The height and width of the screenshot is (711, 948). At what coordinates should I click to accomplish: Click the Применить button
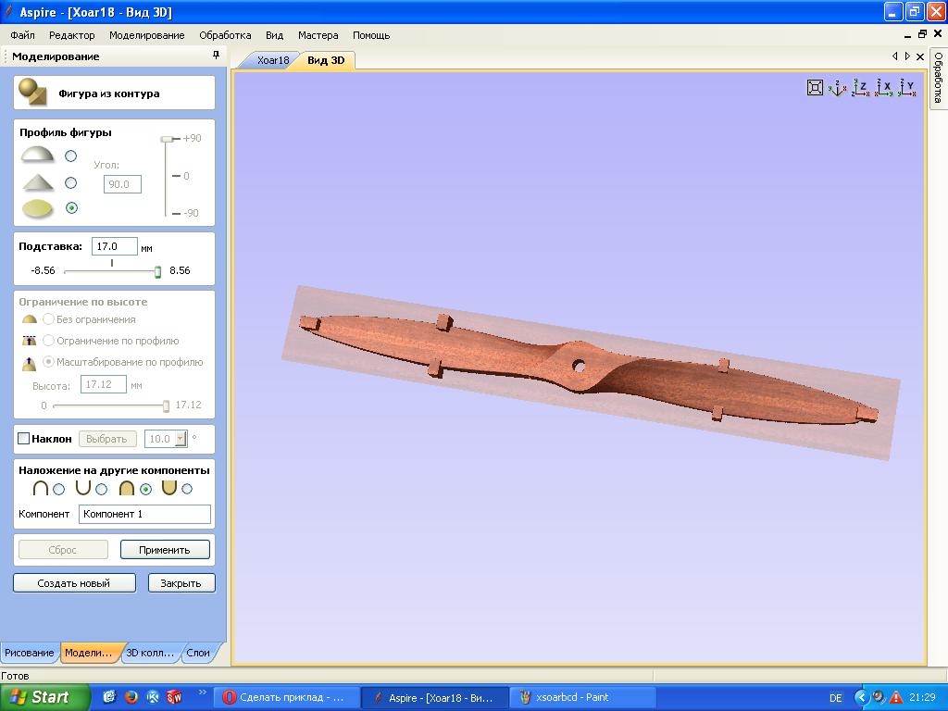pyautogui.click(x=165, y=550)
